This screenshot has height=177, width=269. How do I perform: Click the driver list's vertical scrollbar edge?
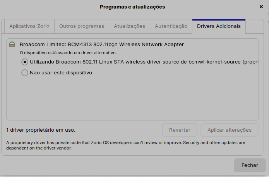tap(258, 79)
